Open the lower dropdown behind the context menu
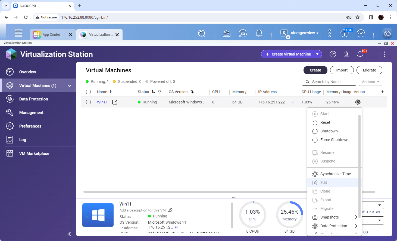Image resolution: width=397 pixels, height=241 pixels. click(x=380, y=220)
